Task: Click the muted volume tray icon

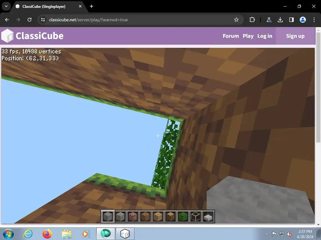Action: coord(289,234)
